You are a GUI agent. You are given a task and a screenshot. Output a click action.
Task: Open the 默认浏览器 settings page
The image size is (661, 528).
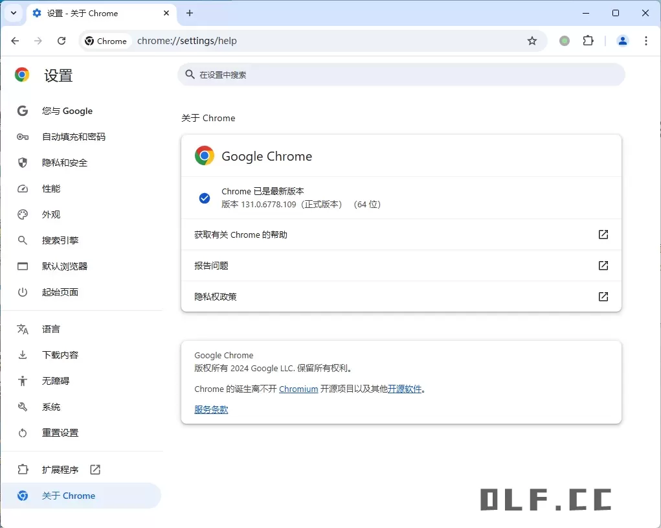(64, 266)
